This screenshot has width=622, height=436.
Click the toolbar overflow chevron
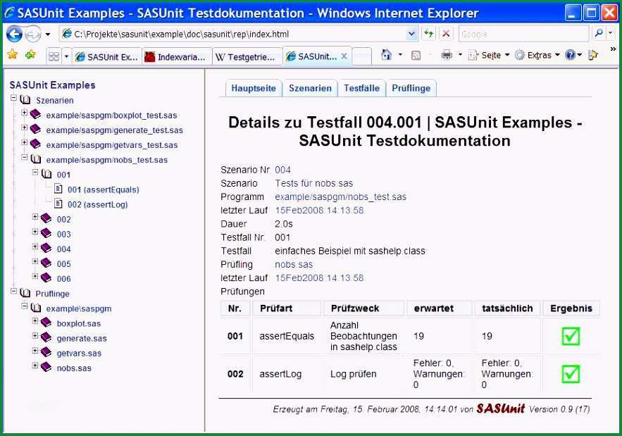[x=613, y=49]
